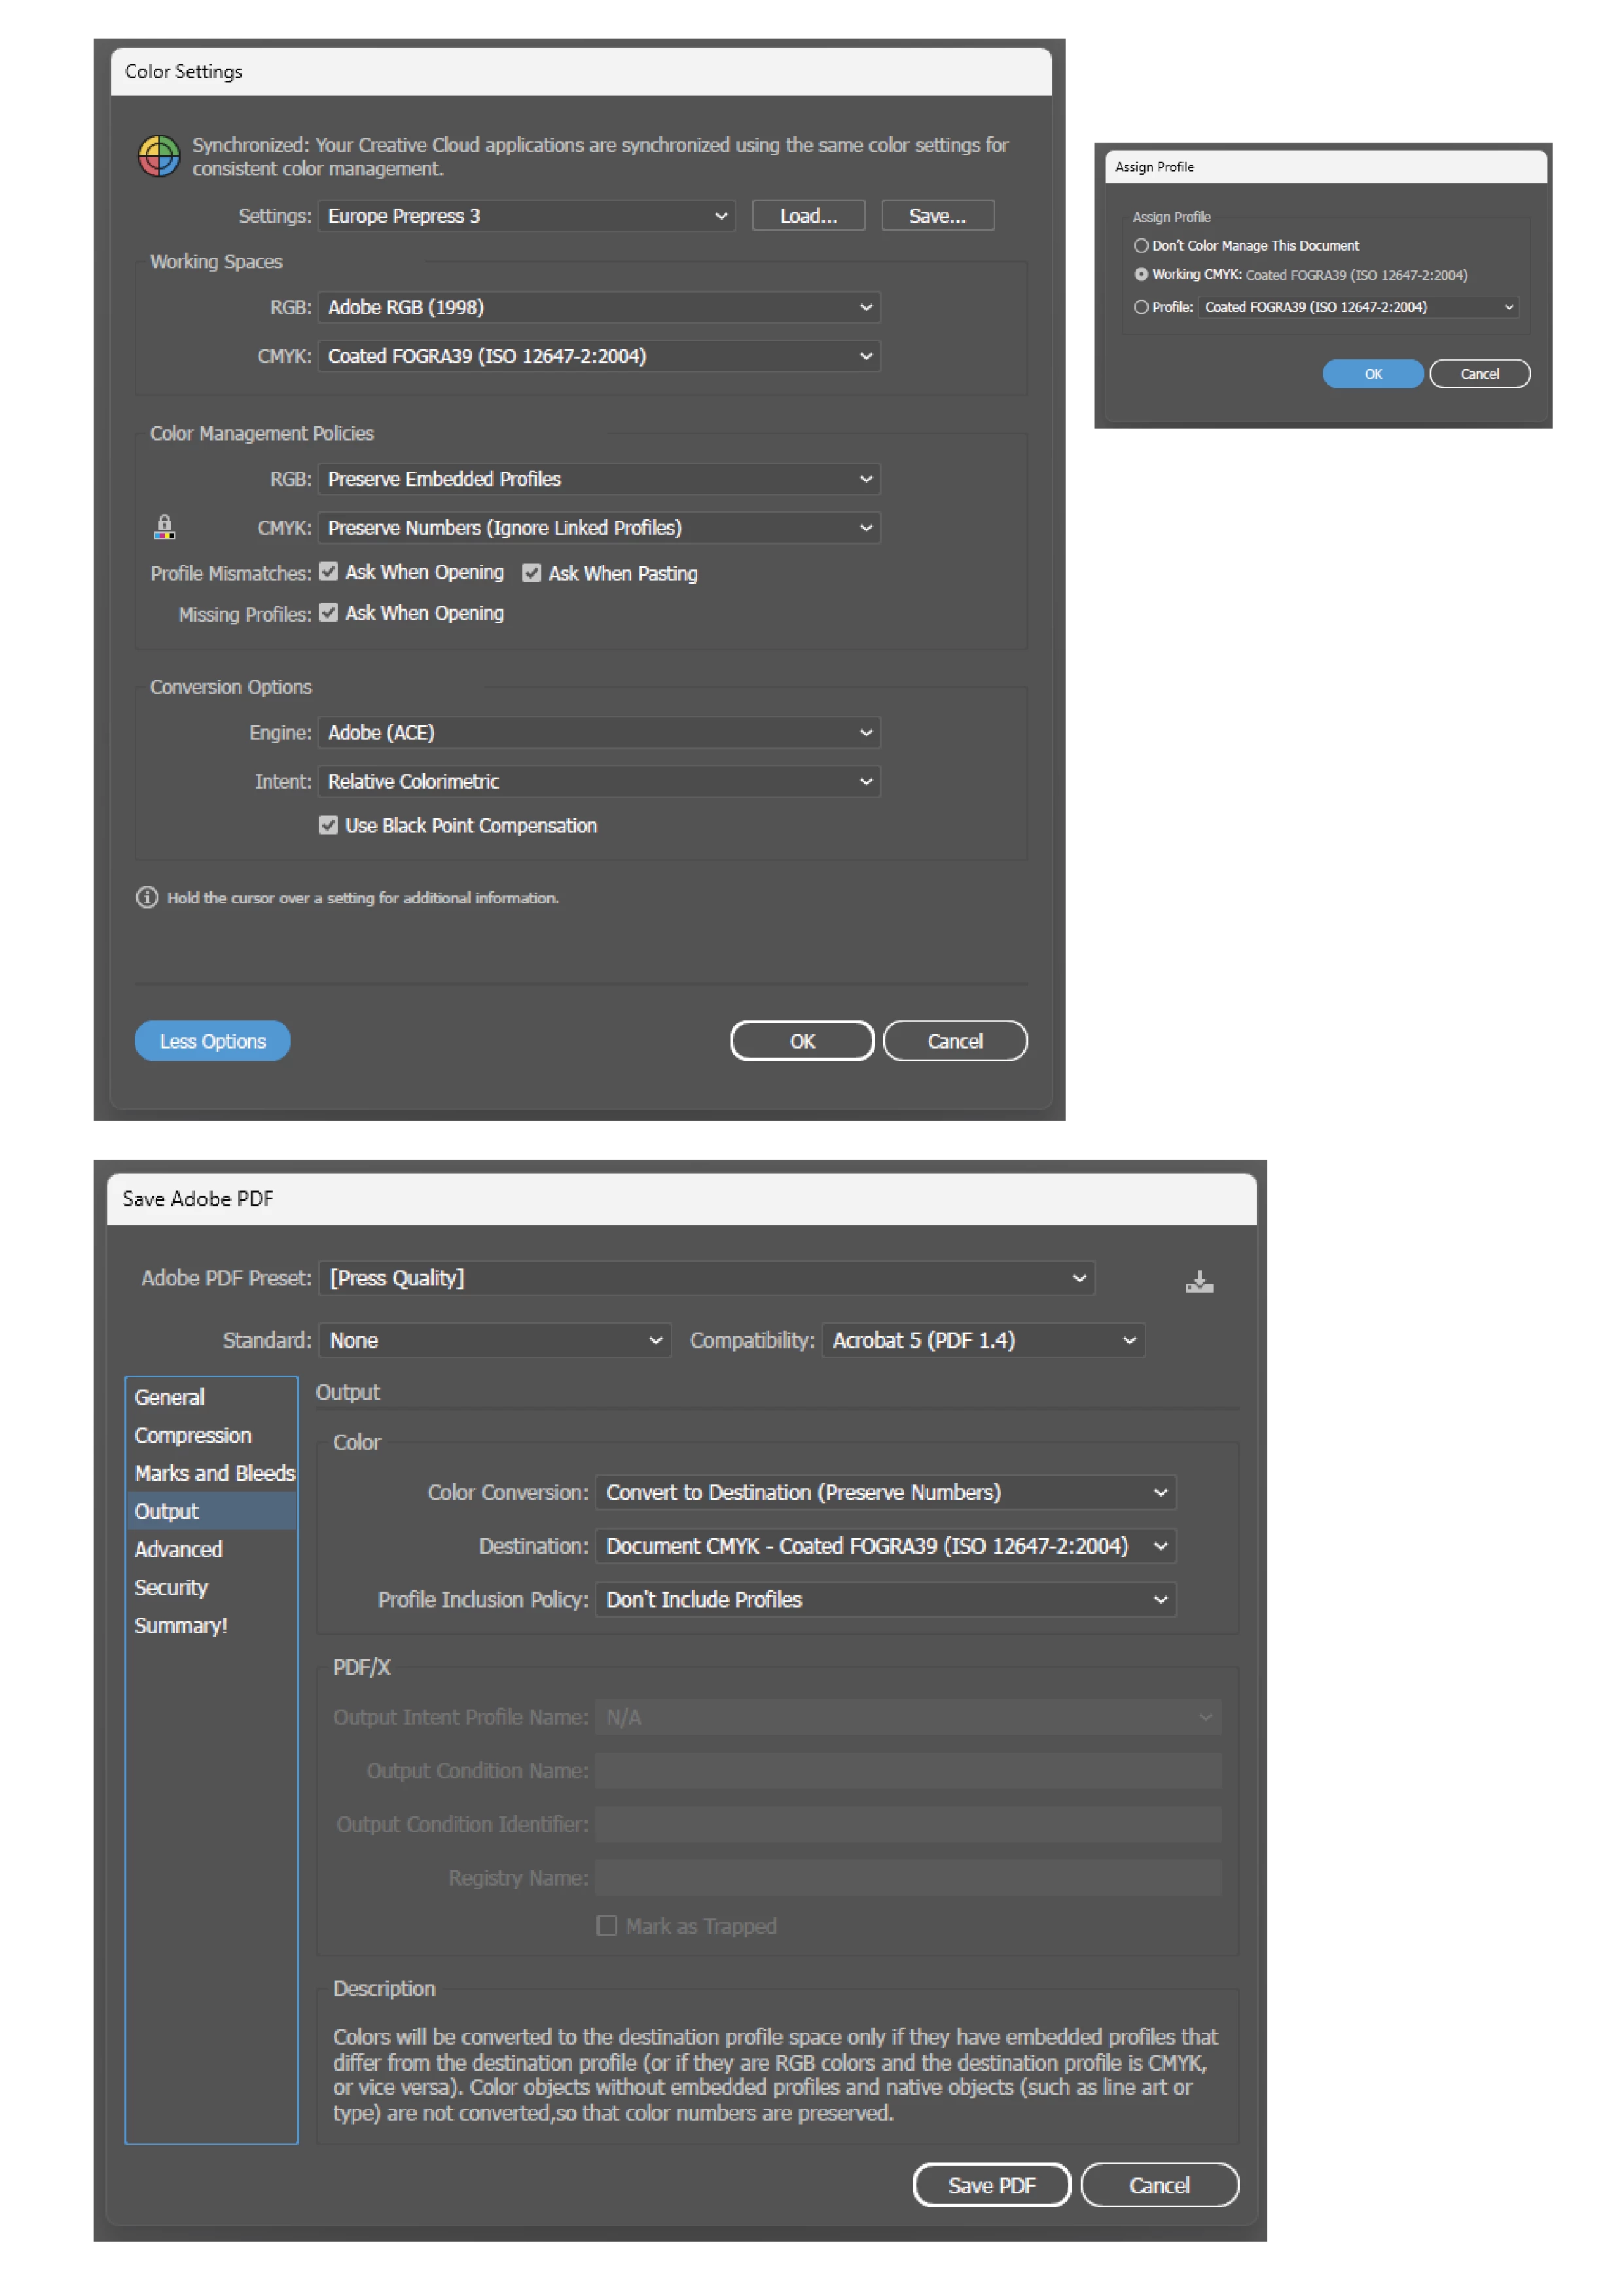Open Compatibility Acrobat 5 dropdown

coord(982,1340)
